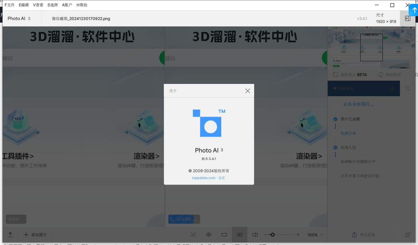Open the A账户 menu
The width and height of the screenshot is (418, 245).
[67, 5]
